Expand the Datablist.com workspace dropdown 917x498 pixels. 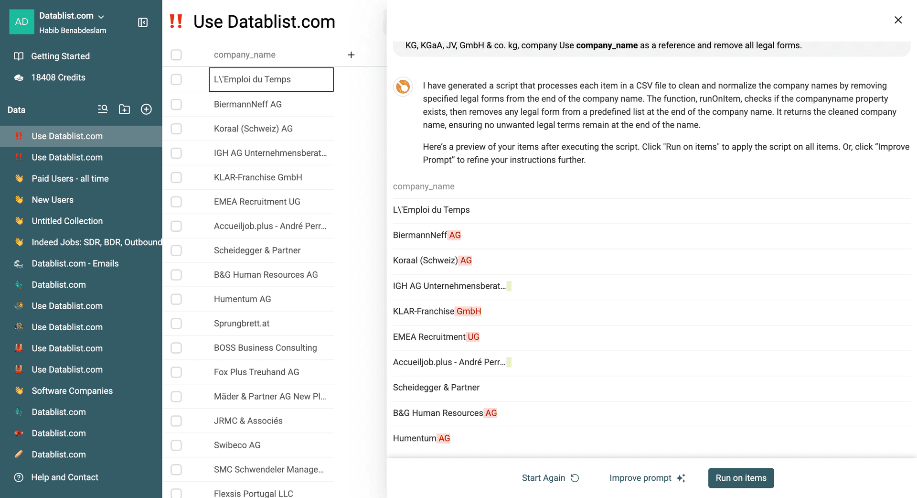point(101,16)
